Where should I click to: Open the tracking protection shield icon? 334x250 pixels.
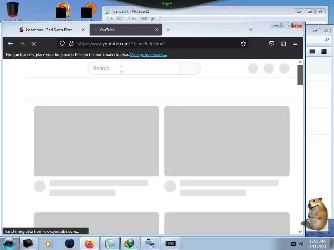click(62, 44)
